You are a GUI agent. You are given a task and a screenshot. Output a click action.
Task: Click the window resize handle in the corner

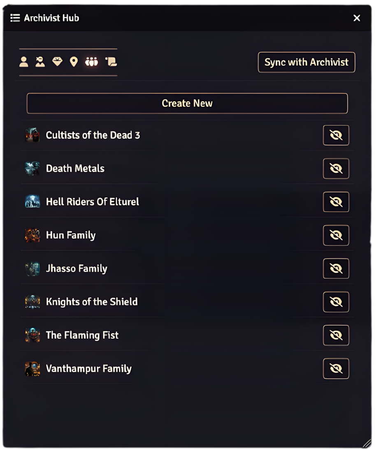(x=367, y=443)
